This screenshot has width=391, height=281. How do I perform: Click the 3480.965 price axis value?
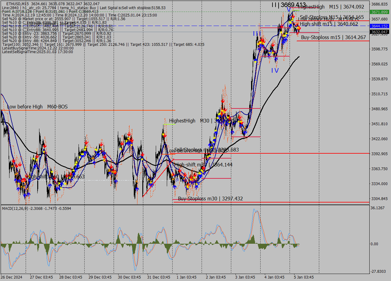coord(380,109)
